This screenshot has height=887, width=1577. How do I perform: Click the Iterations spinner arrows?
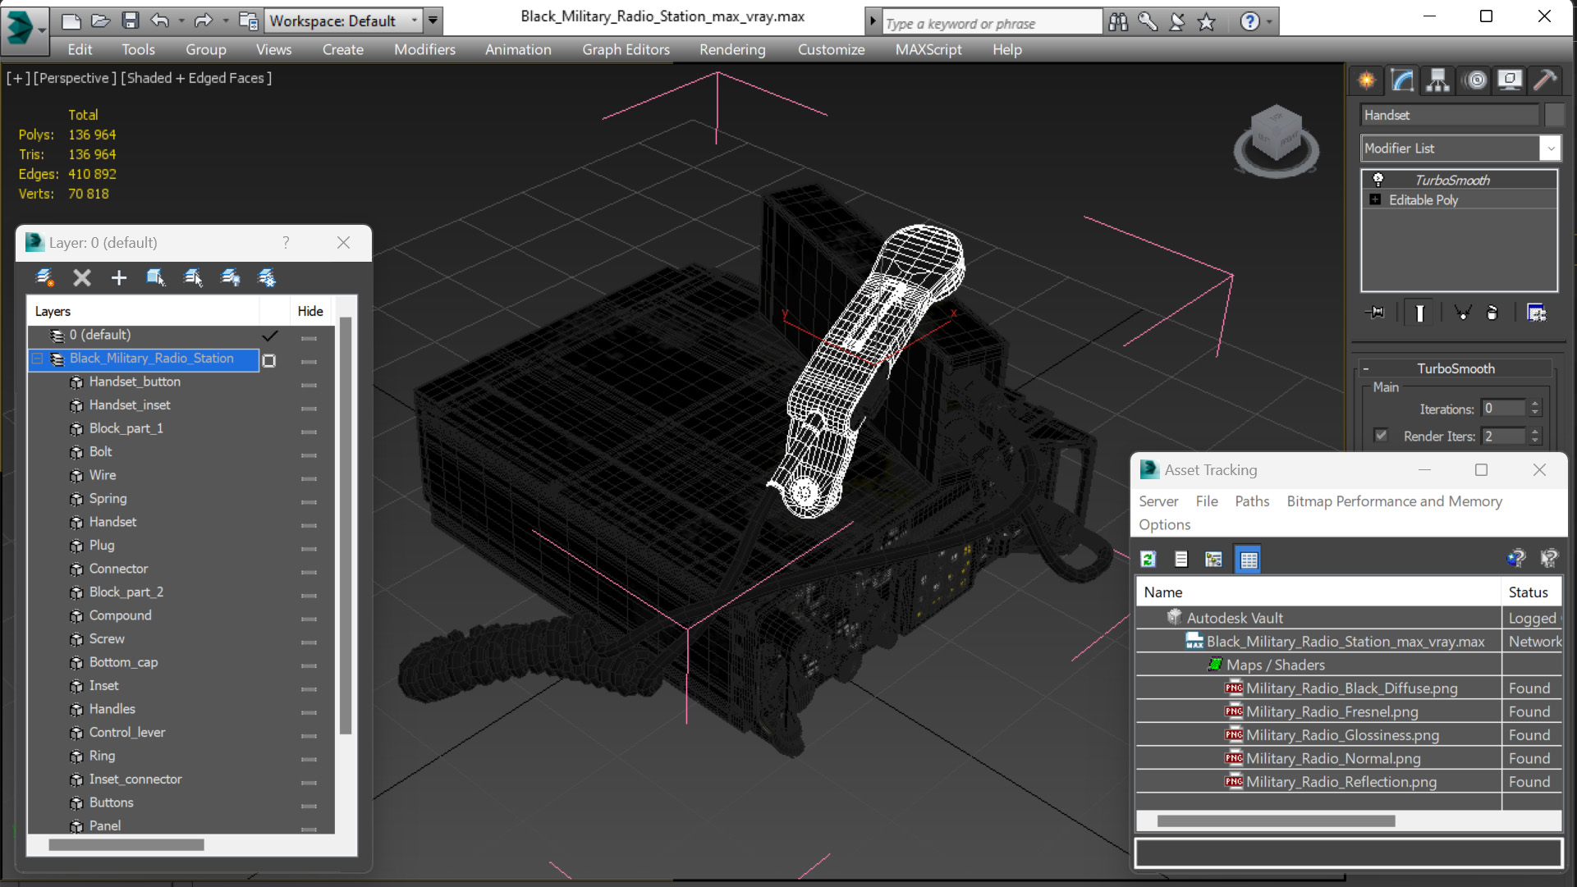click(1535, 408)
